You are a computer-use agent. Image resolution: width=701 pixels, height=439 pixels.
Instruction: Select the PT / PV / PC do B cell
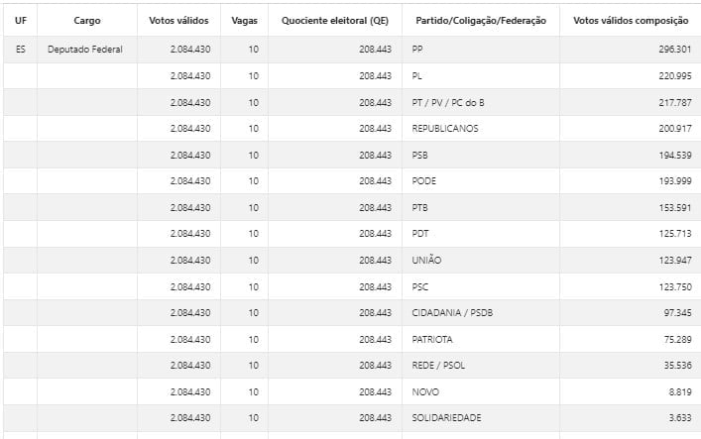pos(445,102)
